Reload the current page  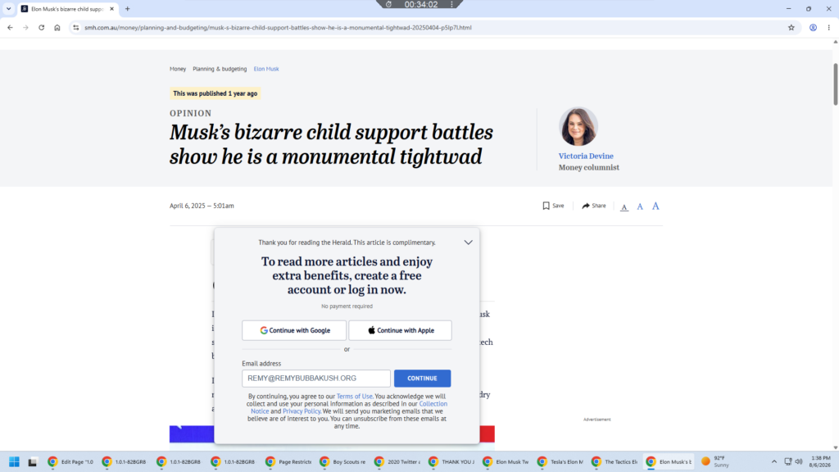(41, 27)
